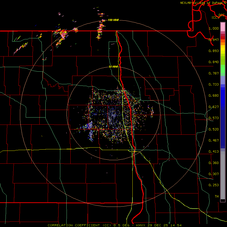Screen dimensions: 227x227
Task: Click the DCC label above the color scale
Action: (221, 15)
